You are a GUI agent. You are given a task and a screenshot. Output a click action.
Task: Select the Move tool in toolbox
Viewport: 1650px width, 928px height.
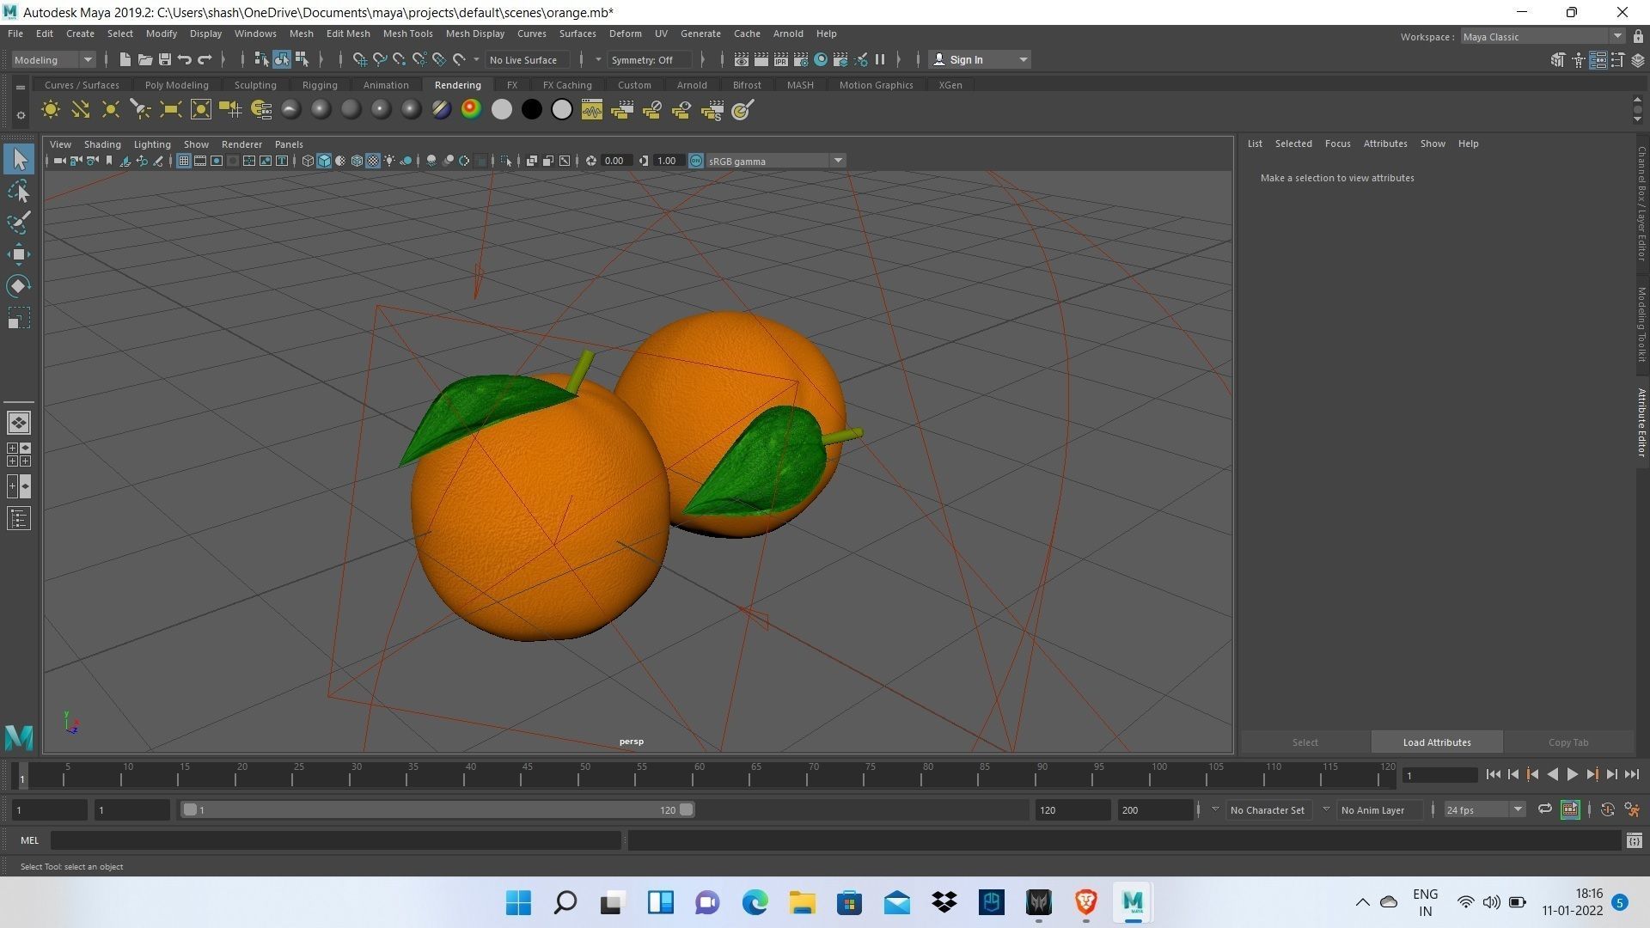click(19, 254)
